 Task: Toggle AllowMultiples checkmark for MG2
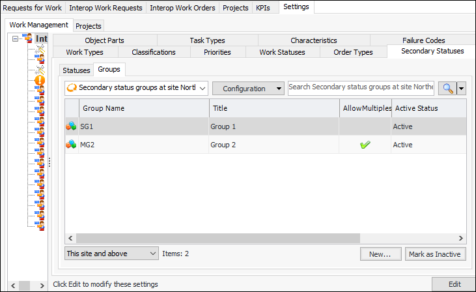(x=365, y=145)
